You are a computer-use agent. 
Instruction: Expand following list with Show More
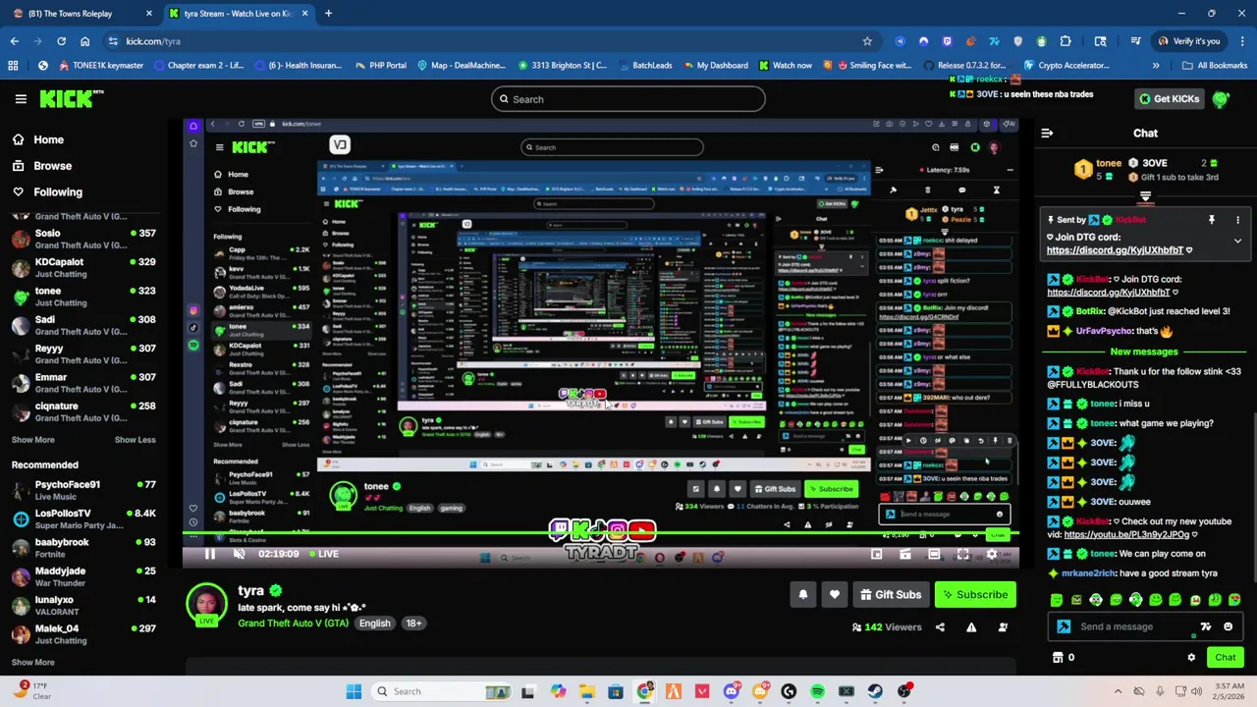pos(32,440)
